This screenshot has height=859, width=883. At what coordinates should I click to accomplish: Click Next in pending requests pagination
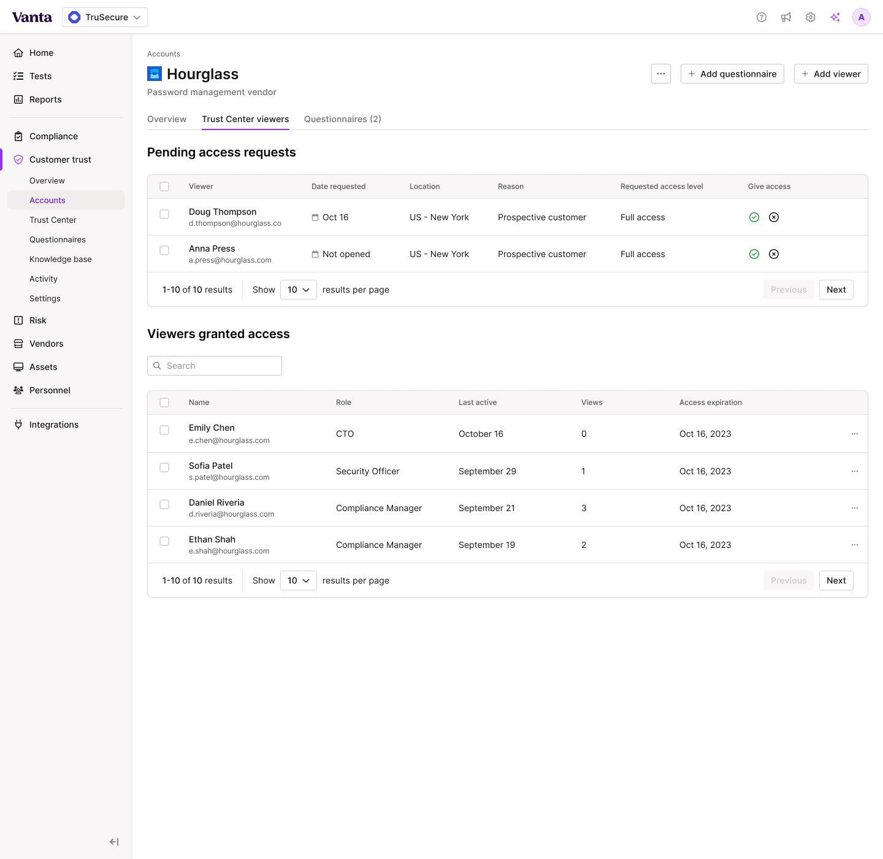pos(836,290)
